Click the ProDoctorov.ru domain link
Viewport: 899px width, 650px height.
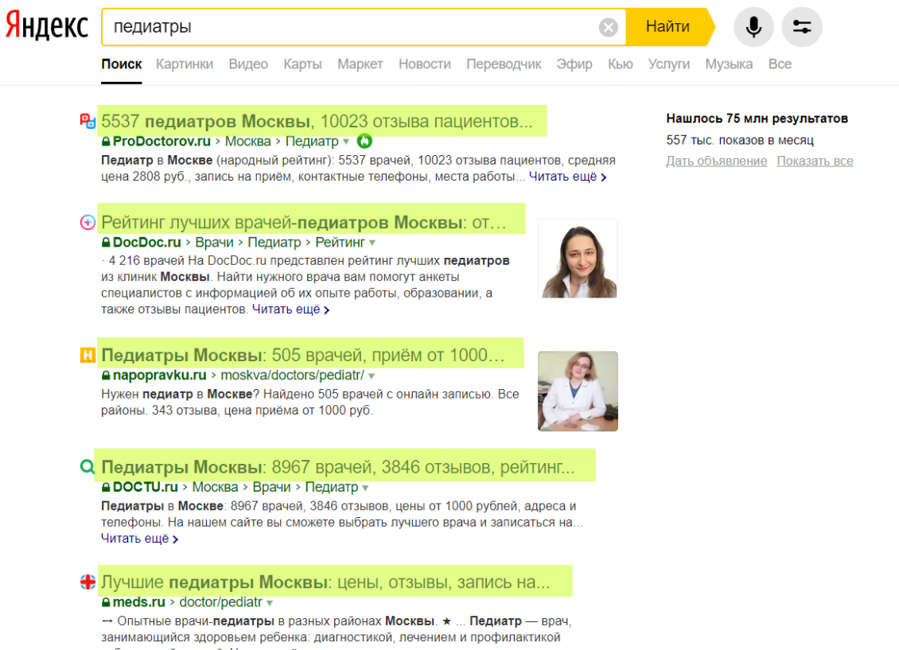[162, 141]
